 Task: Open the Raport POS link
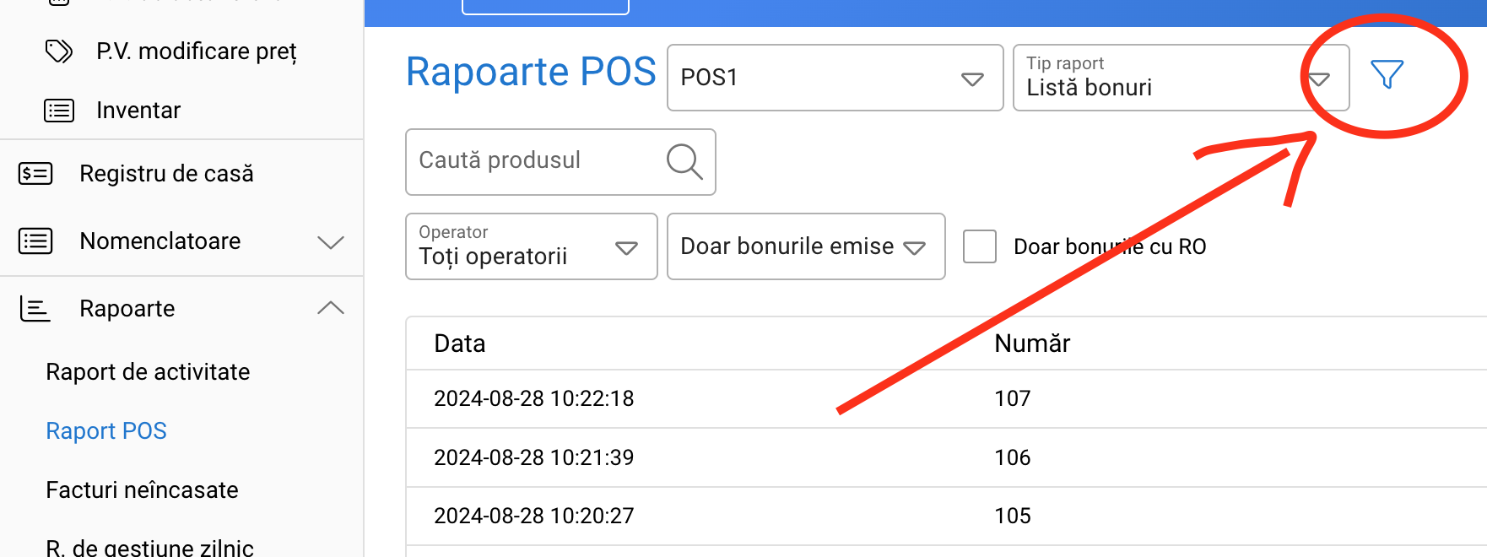point(106,431)
